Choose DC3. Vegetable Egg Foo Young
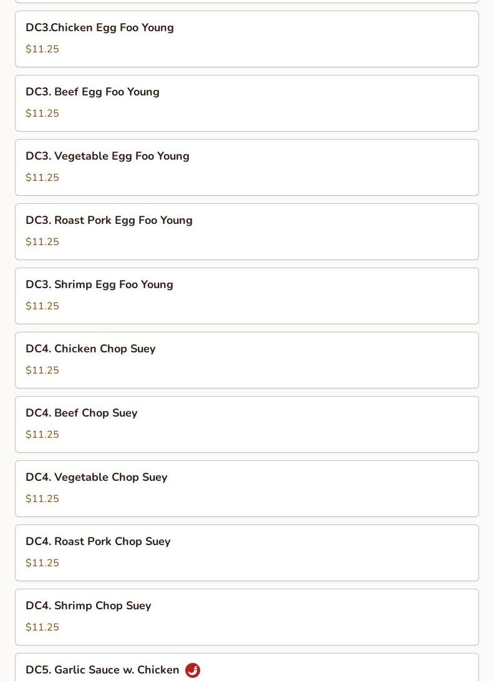 247,168
